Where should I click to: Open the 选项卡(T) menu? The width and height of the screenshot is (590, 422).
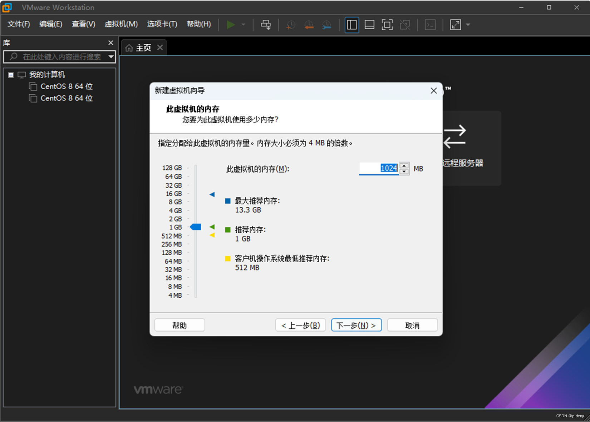pos(162,24)
